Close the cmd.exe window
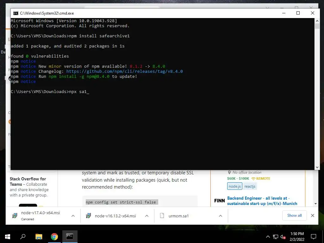Screen dimensions: 324x243 (312, 13)
